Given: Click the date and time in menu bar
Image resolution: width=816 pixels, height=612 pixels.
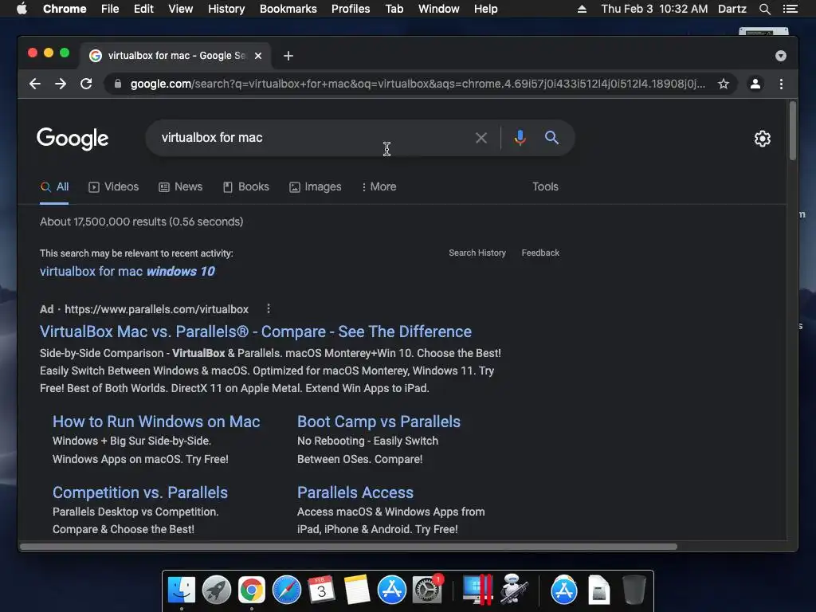Looking at the screenshot, I should [654, 9].
